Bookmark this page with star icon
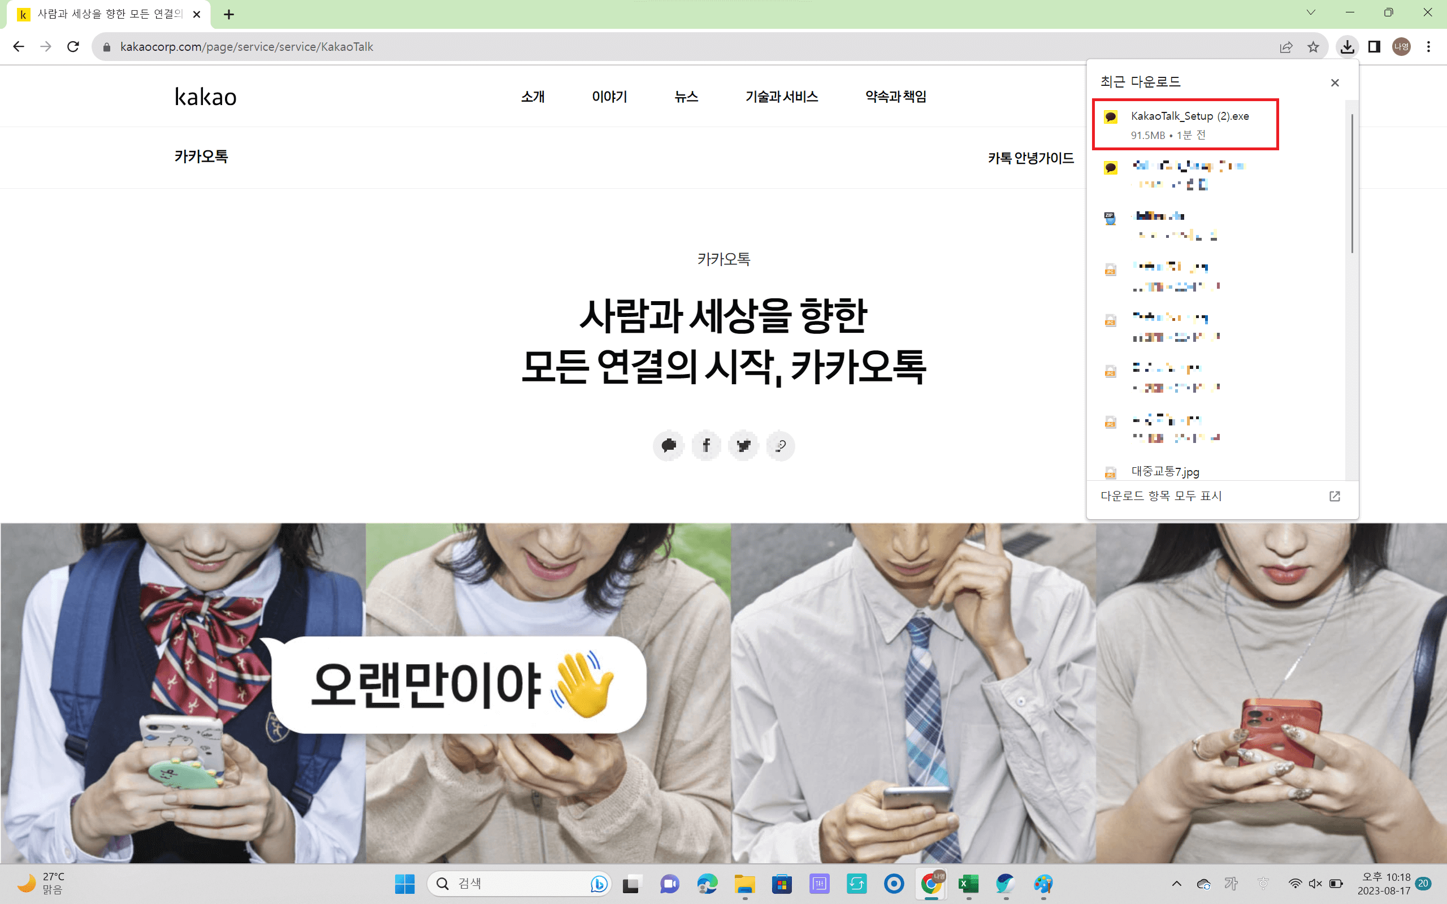 (x=1312, y=47)
